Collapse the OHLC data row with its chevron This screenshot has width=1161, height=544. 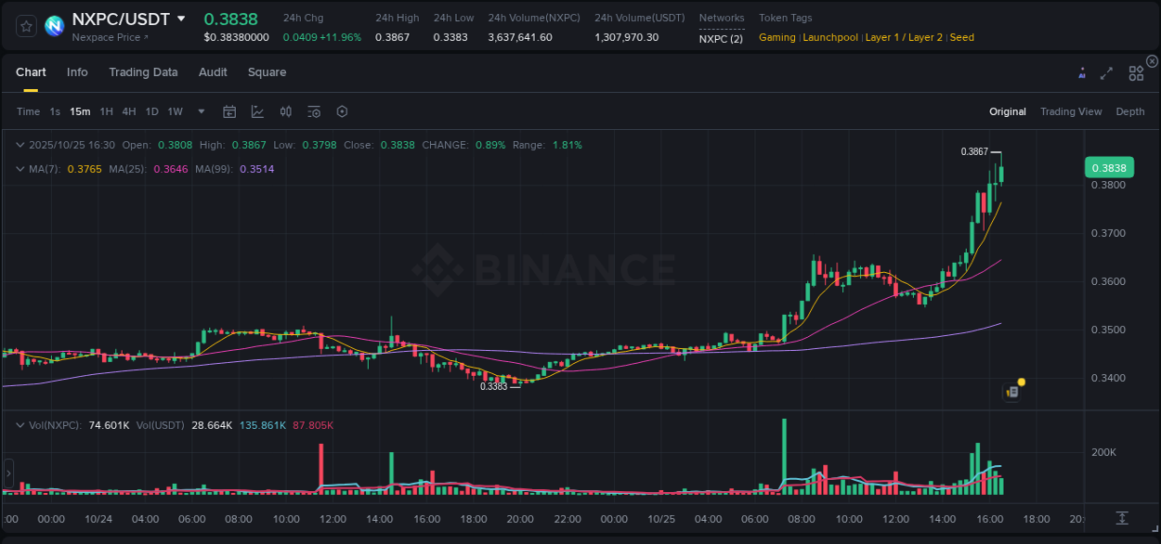click(x=20, y=145)
